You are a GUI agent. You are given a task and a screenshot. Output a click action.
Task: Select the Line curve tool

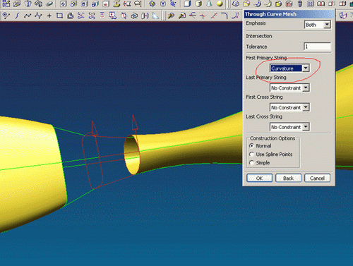coord(17,16)
